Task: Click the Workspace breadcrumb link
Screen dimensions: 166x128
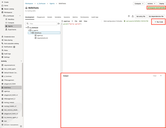Action: pos(29,4)
